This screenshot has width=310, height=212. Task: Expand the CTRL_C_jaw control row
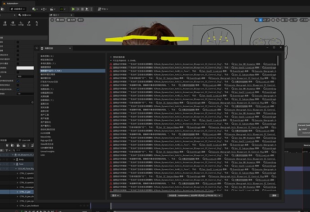pyautogui.click(x=18, y=192)
